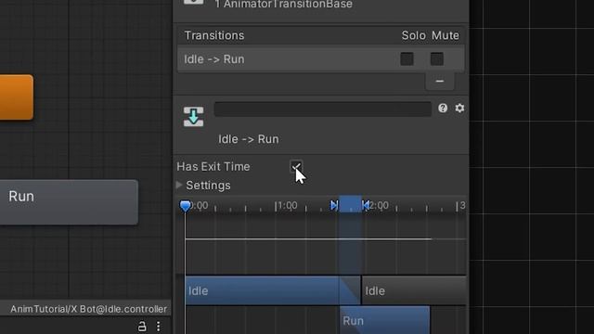Expand the Settings foldout

(179, 185)
